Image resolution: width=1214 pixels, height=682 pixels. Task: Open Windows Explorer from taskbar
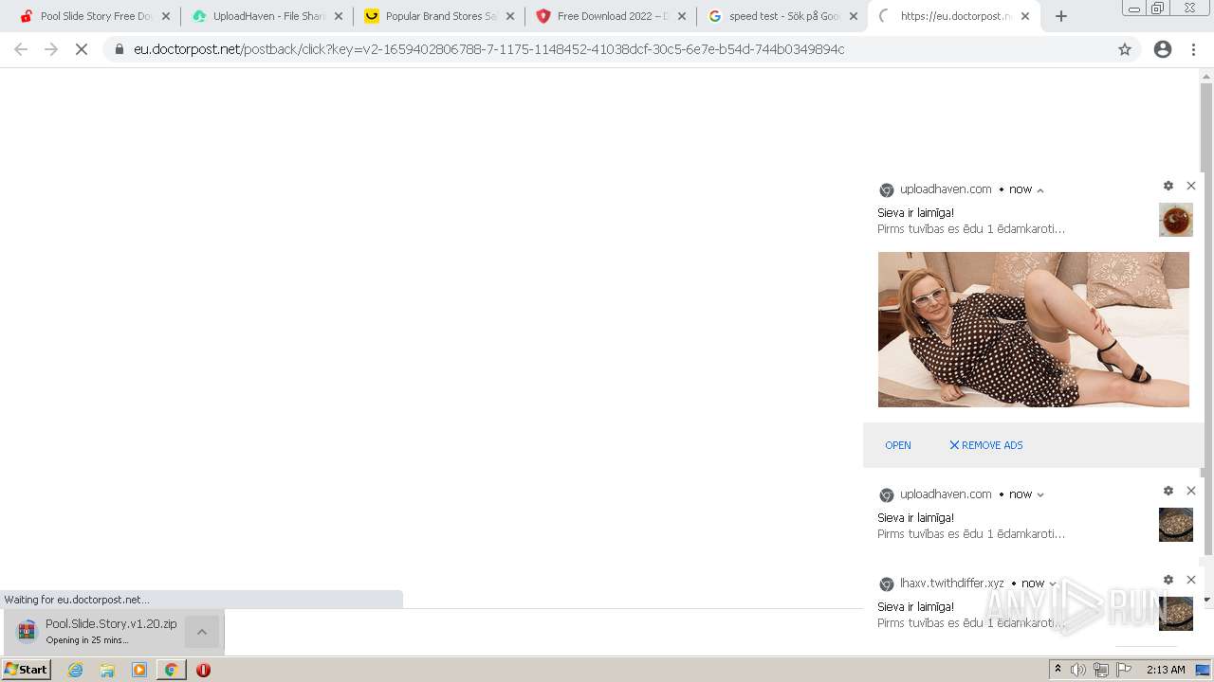coord(107,670)
